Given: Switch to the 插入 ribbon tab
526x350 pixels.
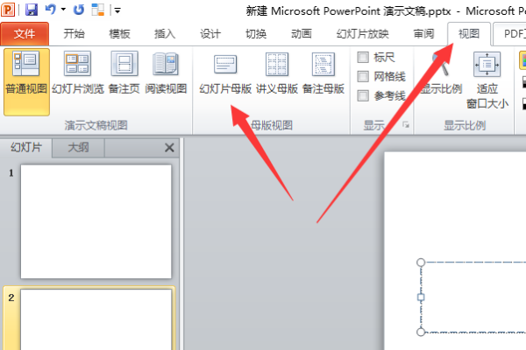Looking at the screenshot, I should [x=165, y=34].
